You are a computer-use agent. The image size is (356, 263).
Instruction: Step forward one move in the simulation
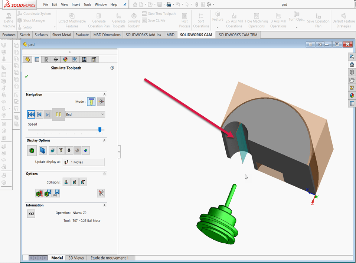[x=48, y=114]
